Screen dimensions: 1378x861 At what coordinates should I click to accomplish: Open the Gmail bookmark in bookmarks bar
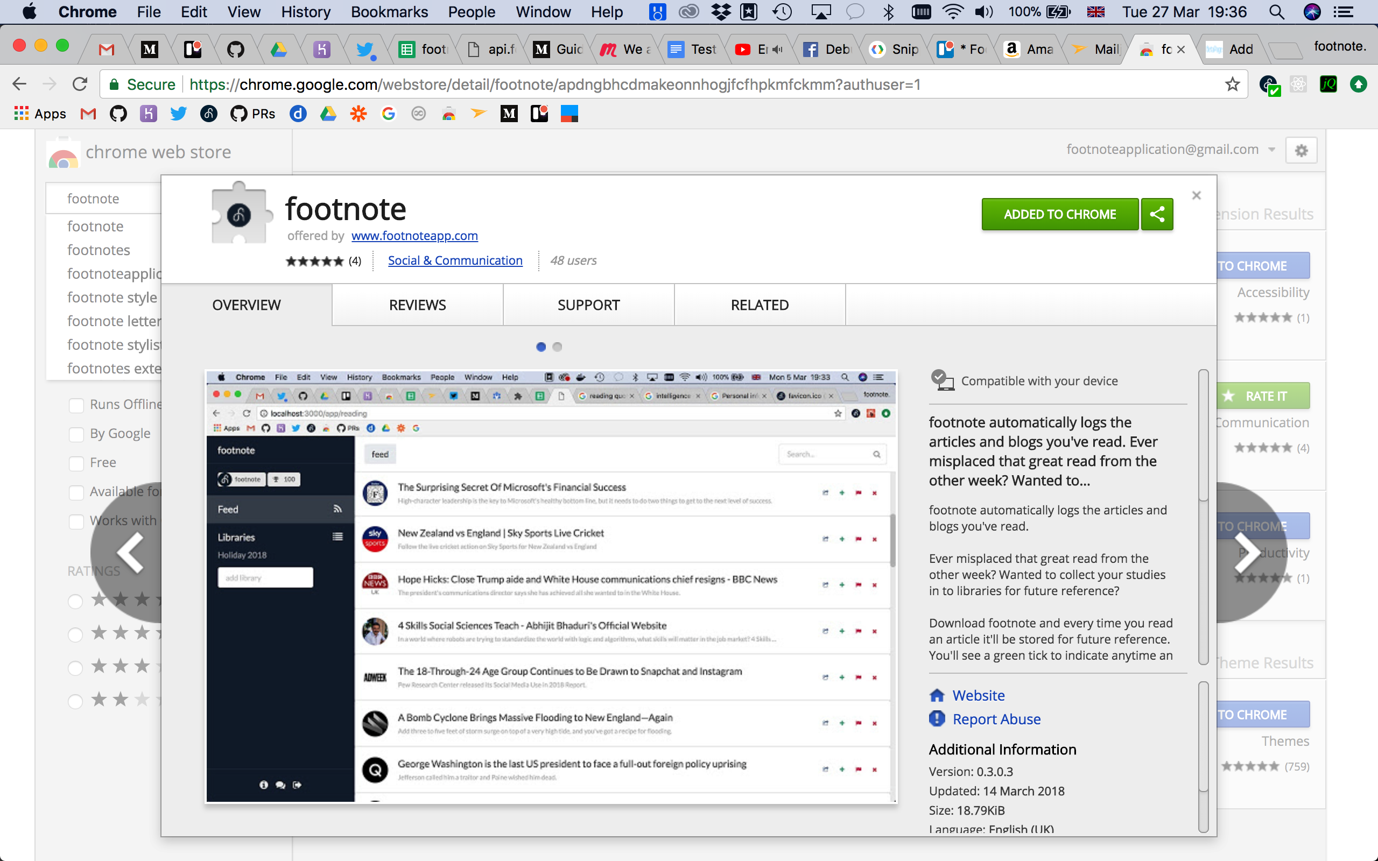(88, 114)
